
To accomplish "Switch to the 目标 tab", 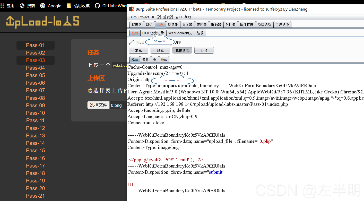I will [x=149, y=24].
